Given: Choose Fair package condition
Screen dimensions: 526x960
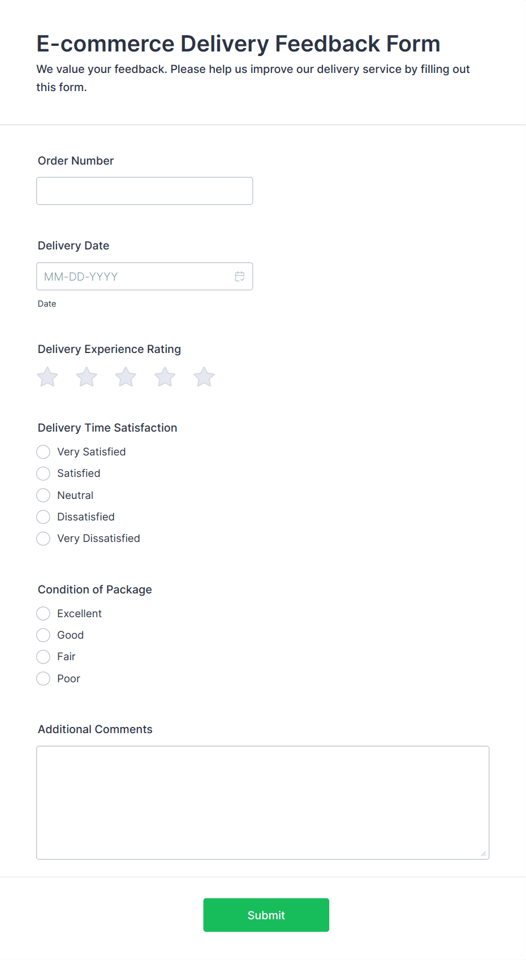Looking at the screenshot, I should coord(43,657).
